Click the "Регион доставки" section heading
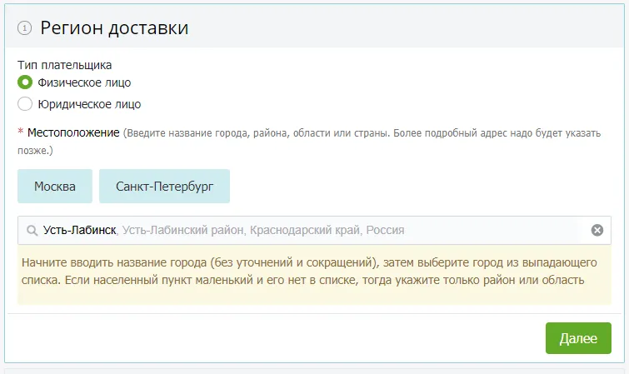 coord(114,28)
